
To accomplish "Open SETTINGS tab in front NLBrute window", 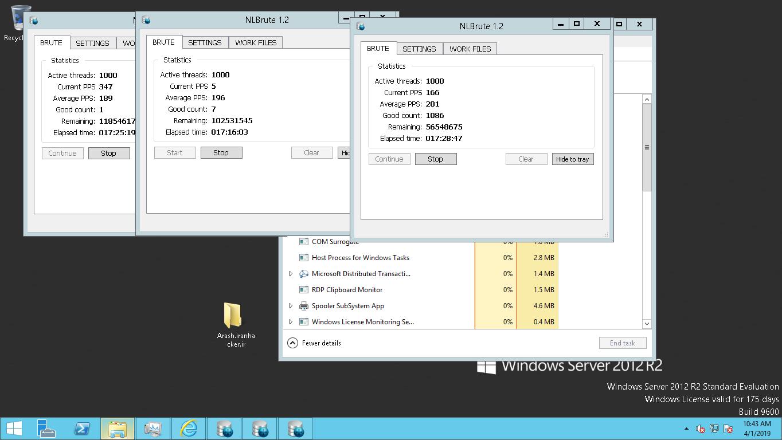I will (x=419, y=49).
